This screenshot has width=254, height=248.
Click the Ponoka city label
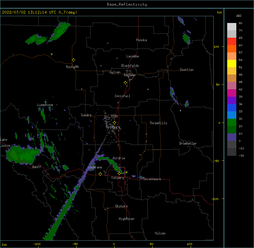click(x=141, y=40)
